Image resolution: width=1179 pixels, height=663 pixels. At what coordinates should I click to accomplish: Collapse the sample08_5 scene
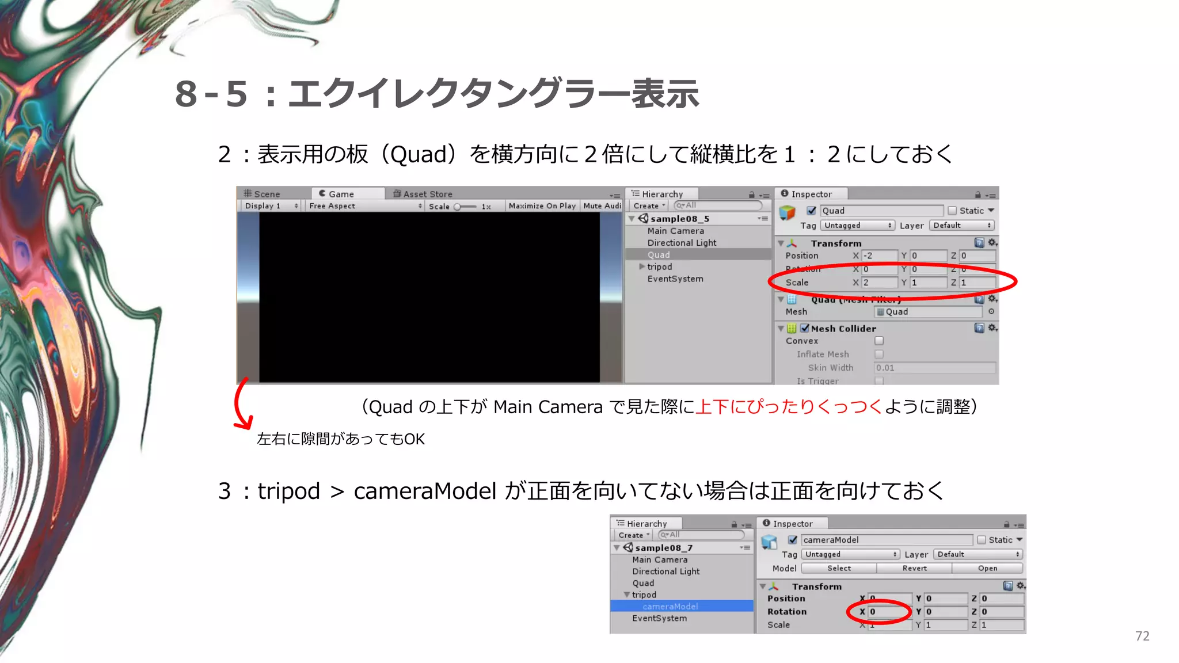tap(632, 219)
